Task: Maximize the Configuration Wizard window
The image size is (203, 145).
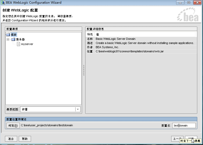Action: tap(189, 2)
